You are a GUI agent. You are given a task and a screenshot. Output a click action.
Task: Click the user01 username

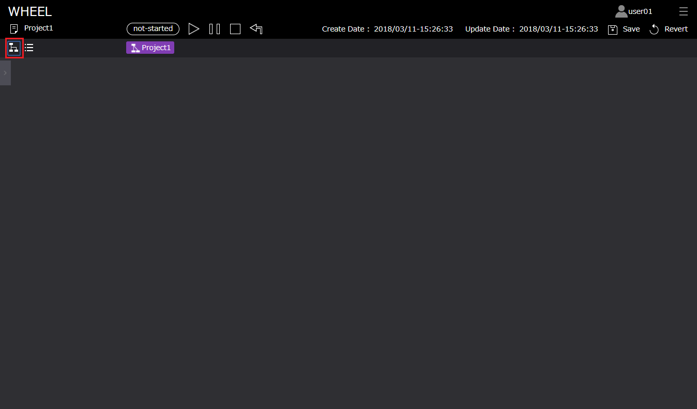pyautogui.click(x=640, y=11)
